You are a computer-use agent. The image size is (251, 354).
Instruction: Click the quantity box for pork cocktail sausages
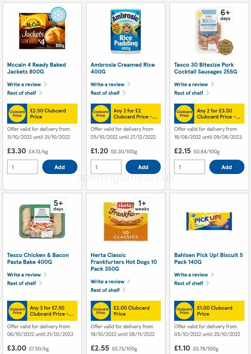(189, 167)
